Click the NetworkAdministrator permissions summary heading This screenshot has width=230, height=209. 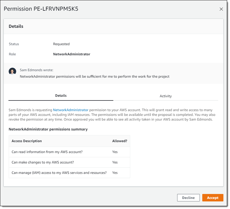(x=48, y=129)
